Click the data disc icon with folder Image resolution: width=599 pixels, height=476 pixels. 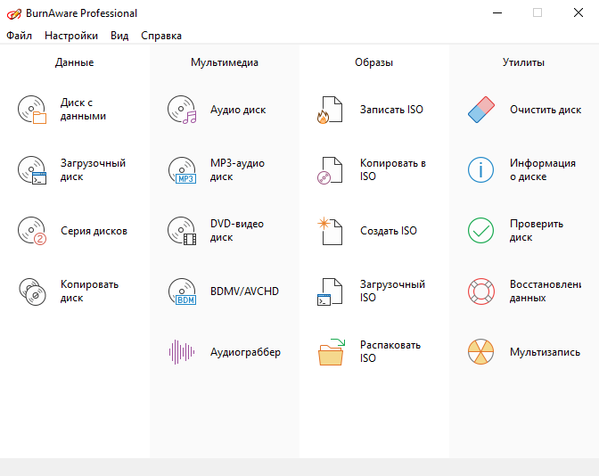32,110
